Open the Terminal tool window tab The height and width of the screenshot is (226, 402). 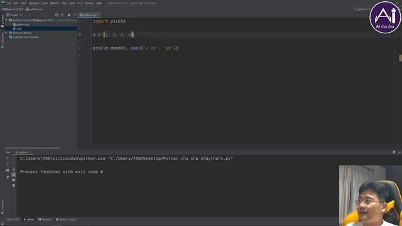pos(45,219)
